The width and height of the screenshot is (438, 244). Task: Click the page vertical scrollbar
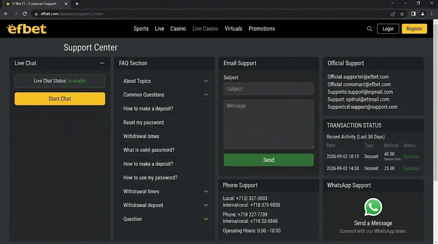pos(435,103)
